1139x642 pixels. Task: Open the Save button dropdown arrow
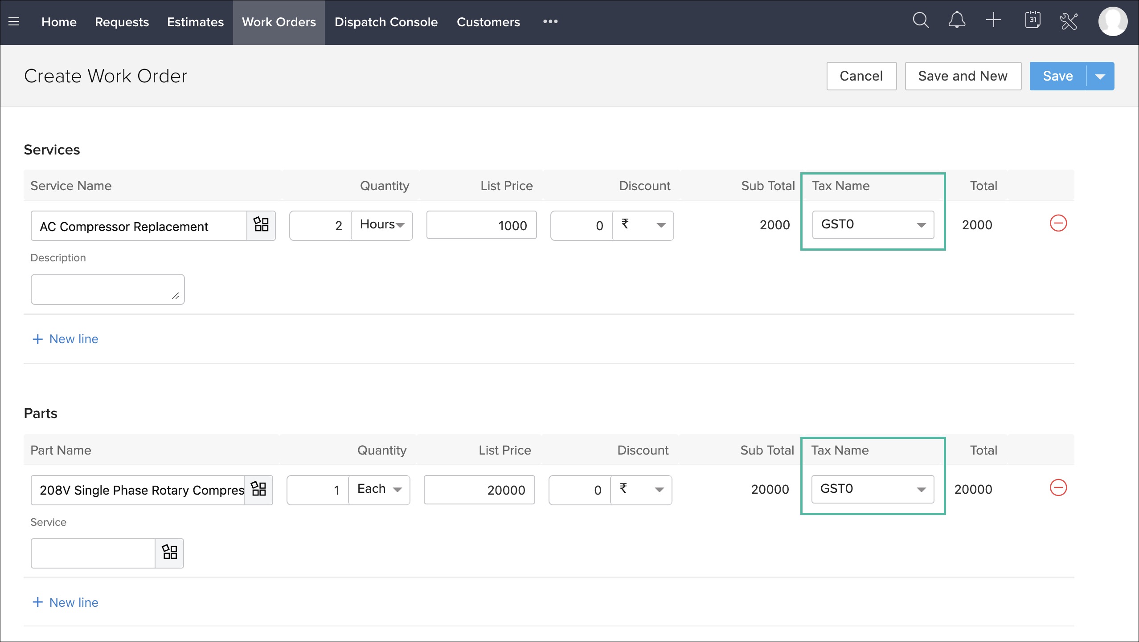[x=1100, y=77]
